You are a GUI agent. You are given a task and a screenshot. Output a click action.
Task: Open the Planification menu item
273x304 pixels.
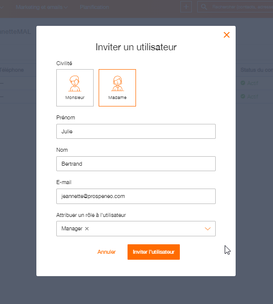(94, 7)
